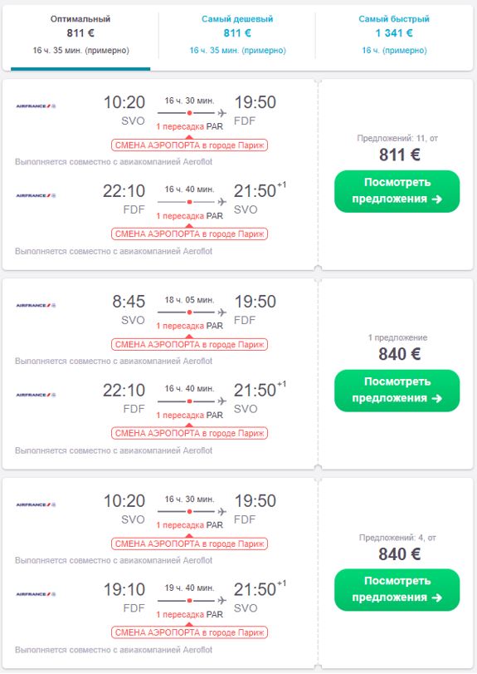This screenshot has height=674, width=477.
Task: Click СМЕНА АЭРОПОРТА warning under first 10:20 flight
Action: pos(189,145)
